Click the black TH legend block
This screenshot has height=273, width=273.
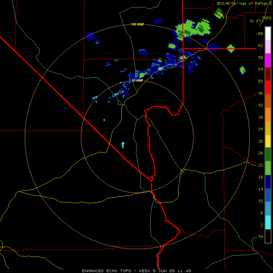coord(268,236)
